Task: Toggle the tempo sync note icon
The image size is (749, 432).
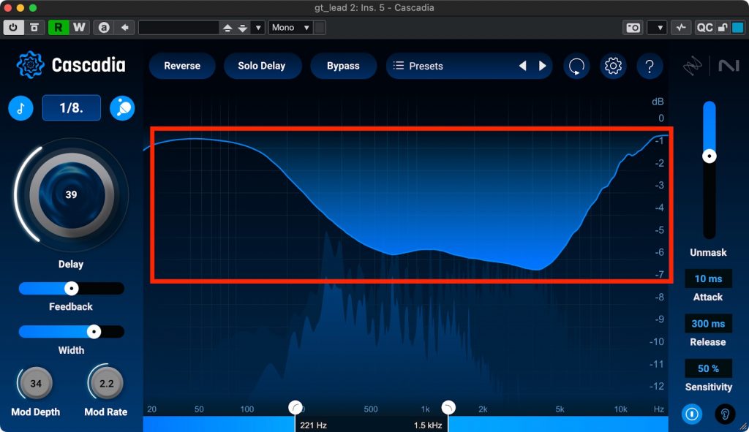Action: (20, 108)
